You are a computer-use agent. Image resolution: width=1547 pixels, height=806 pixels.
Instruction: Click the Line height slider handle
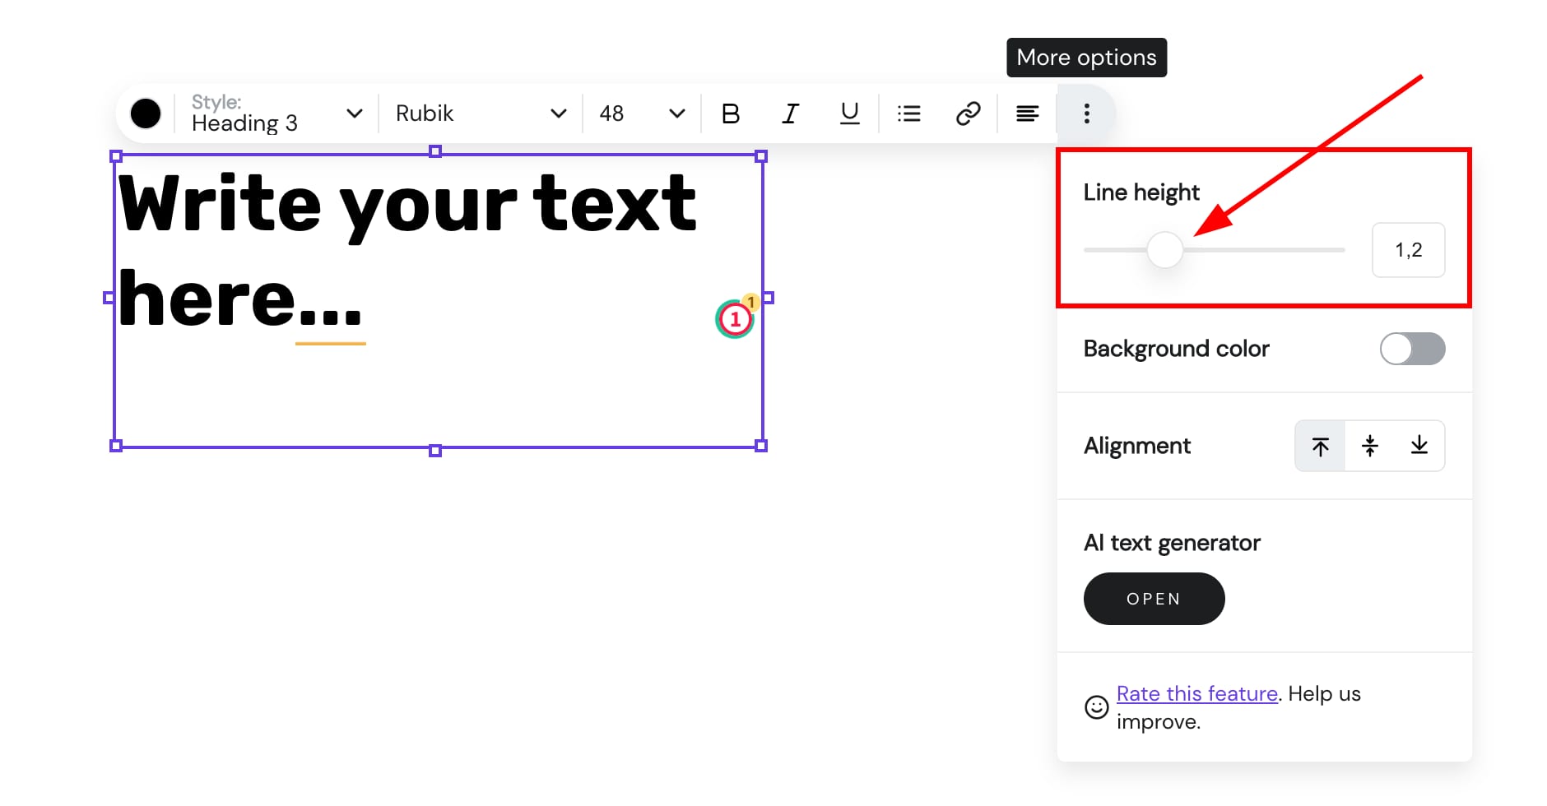coord(1164,250)
